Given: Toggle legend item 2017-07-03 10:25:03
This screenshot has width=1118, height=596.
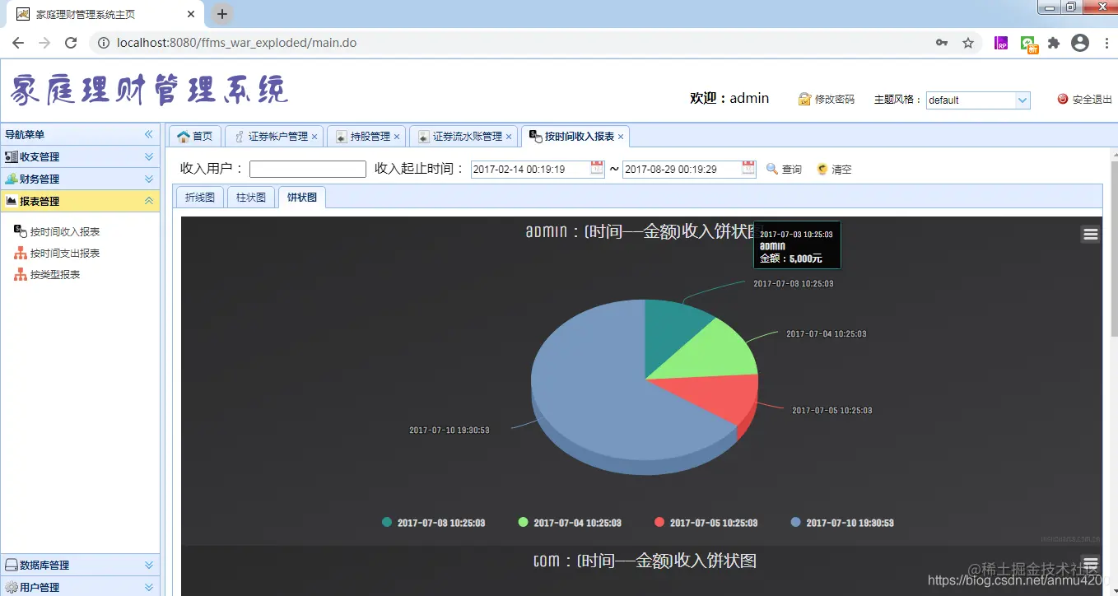Looking at the screenshot, I should click(x=434, y=523).
